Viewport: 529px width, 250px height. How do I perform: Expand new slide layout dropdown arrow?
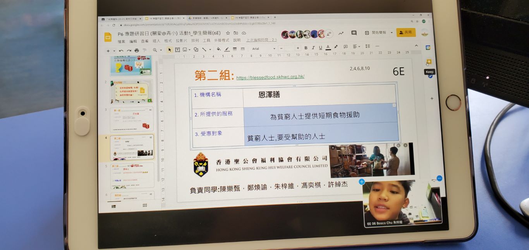click(x=114, y=51)
